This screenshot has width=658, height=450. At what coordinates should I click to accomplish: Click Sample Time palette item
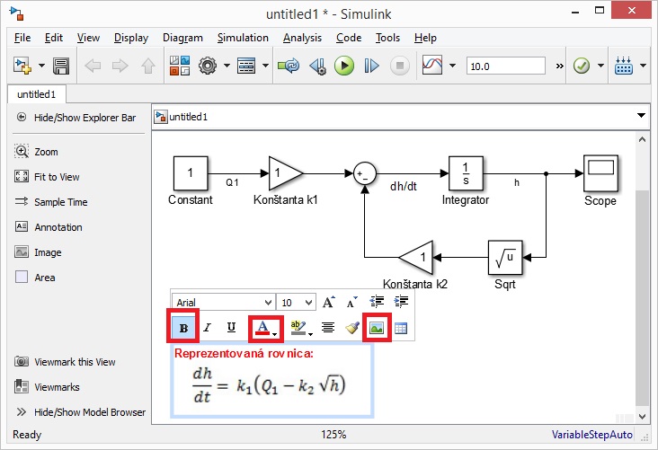50,202
